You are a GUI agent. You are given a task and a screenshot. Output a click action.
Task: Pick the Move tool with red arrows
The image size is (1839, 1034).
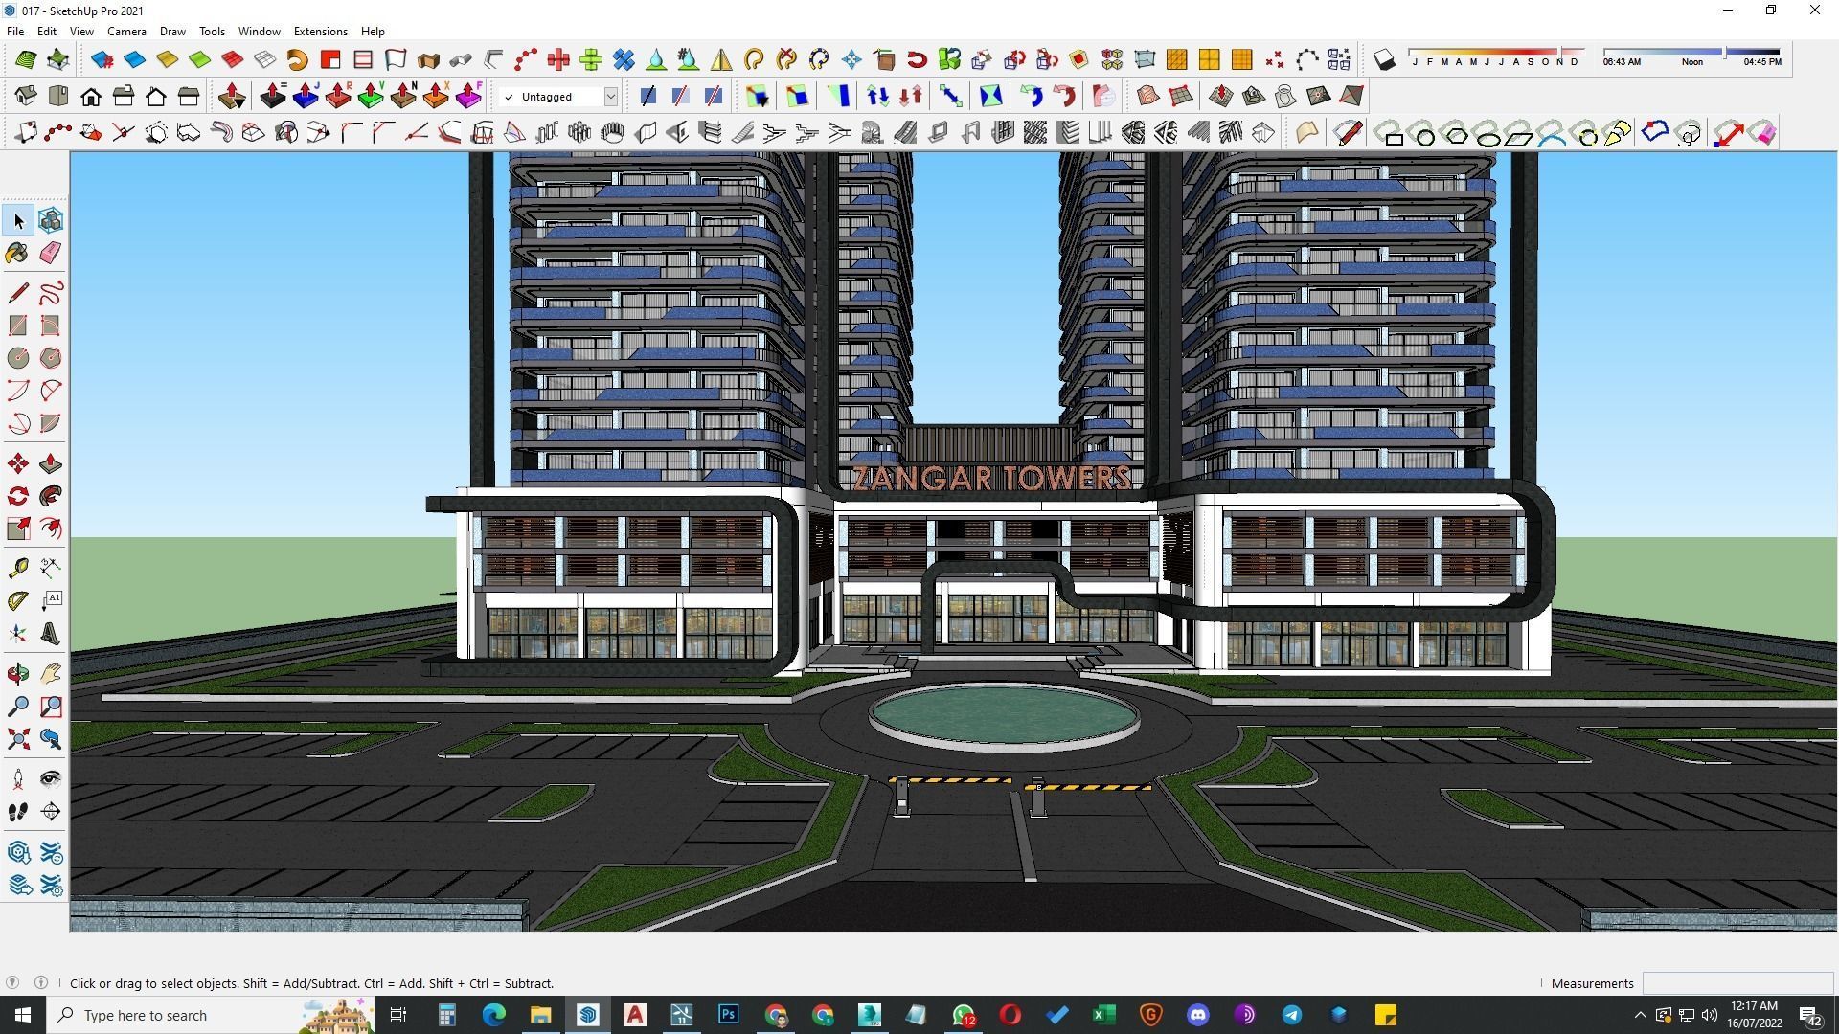pos(18,464)
